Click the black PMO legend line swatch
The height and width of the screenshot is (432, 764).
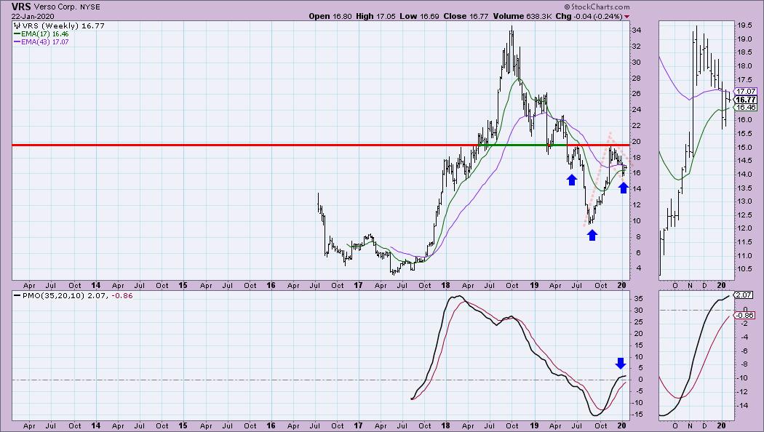(17, 295)
